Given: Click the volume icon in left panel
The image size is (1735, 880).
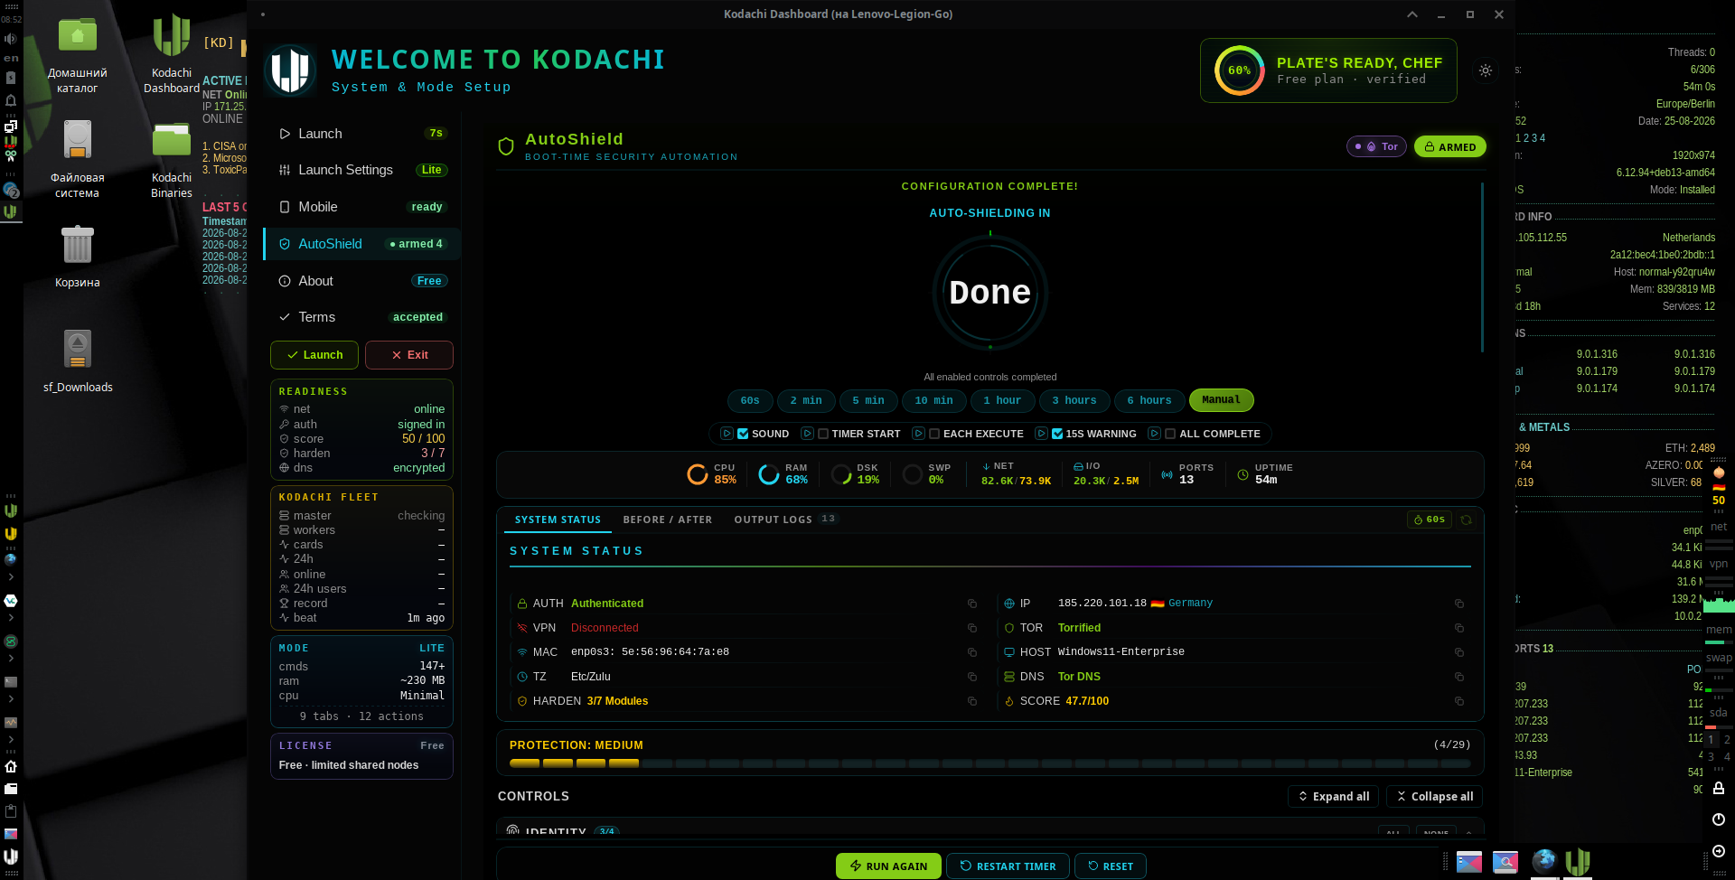Looking at the screenshot, I should 11,39.
